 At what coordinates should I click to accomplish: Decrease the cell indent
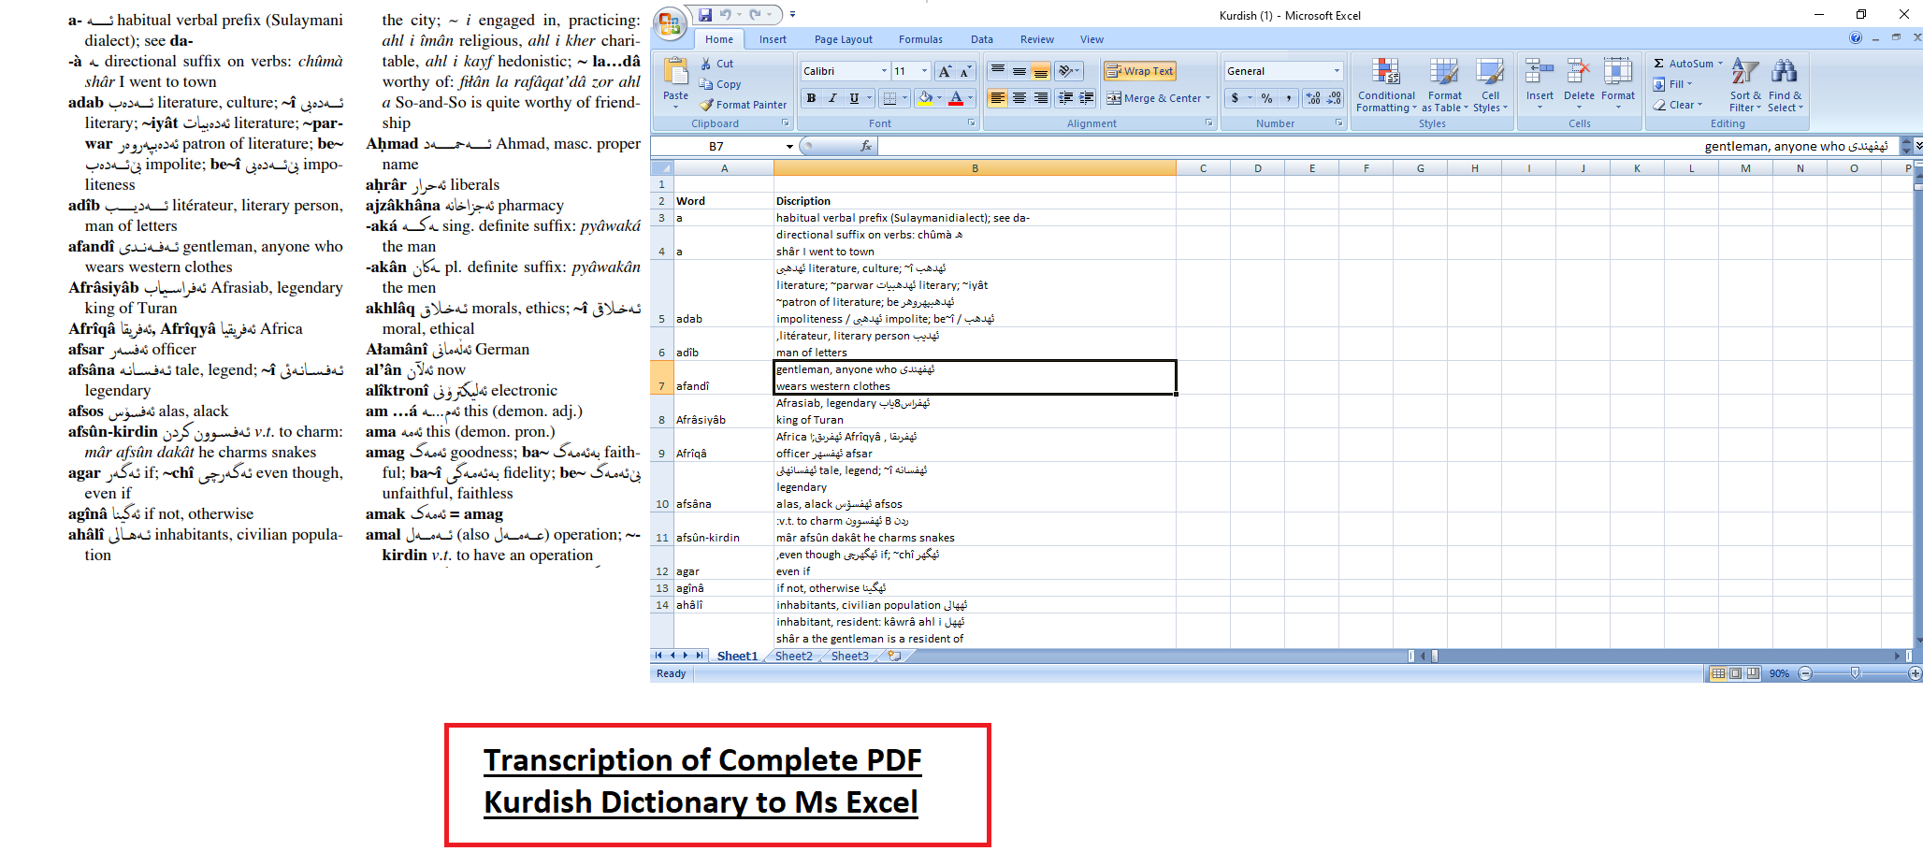(x=1065, y=98)
